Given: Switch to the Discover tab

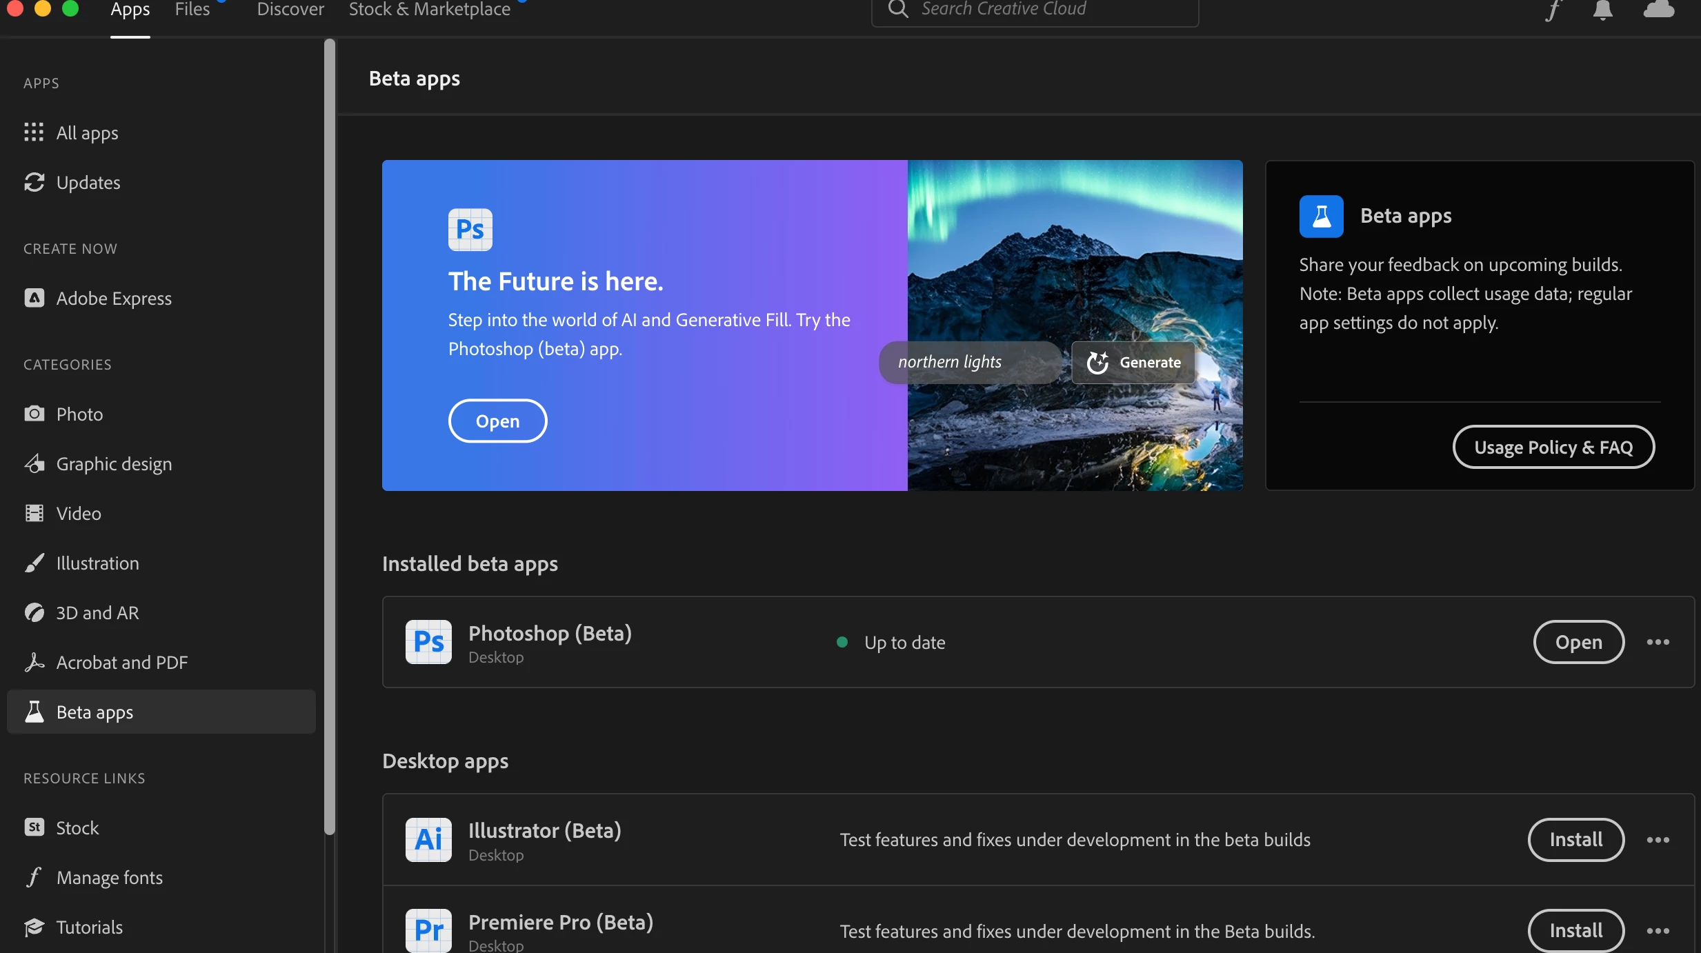Looking at the screenshot, I should 290,10.
